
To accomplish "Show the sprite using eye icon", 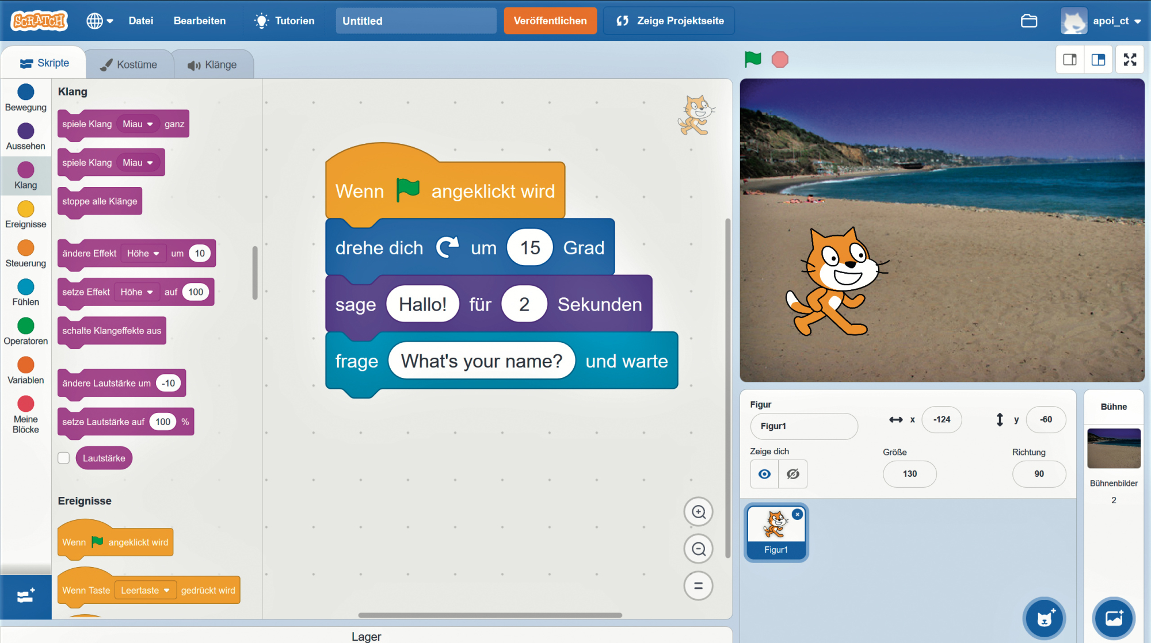I will [x=764, y=474].
